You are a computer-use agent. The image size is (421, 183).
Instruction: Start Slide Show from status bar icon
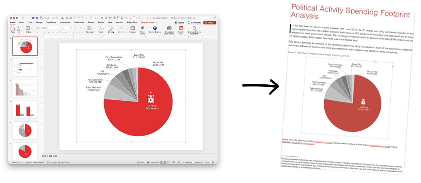click(x=179, y=162)
